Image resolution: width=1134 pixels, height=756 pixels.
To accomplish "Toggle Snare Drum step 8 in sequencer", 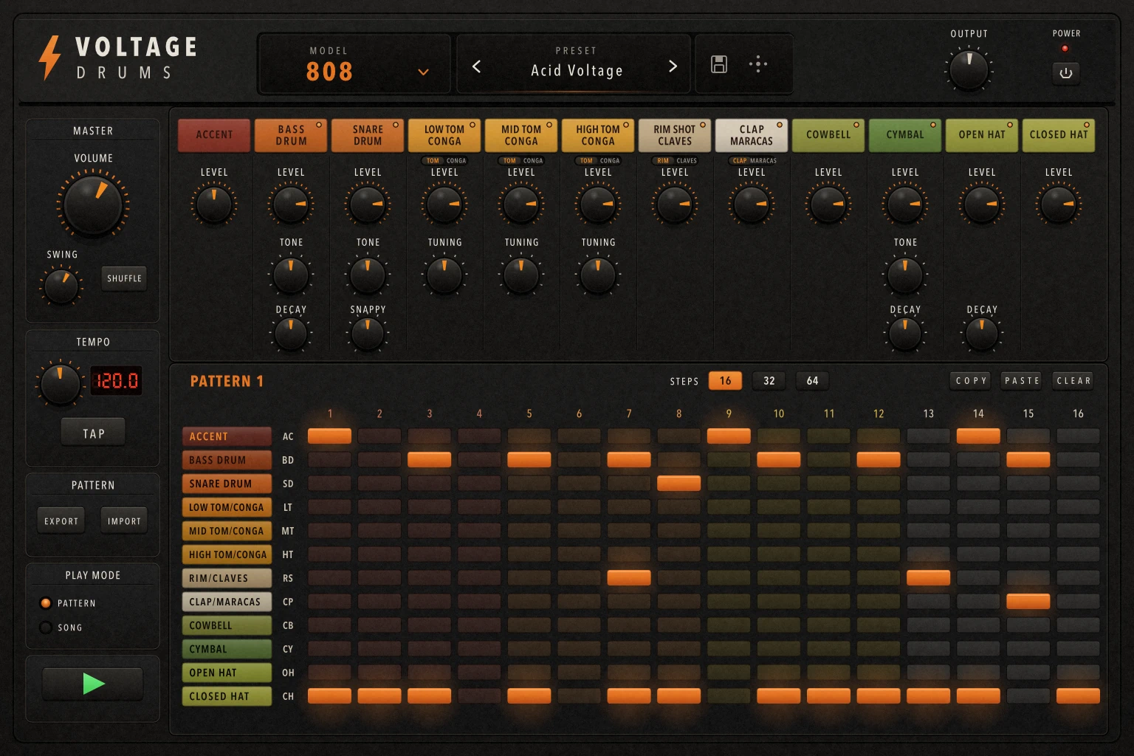I will pyautogui.click(x=678, y=484).
